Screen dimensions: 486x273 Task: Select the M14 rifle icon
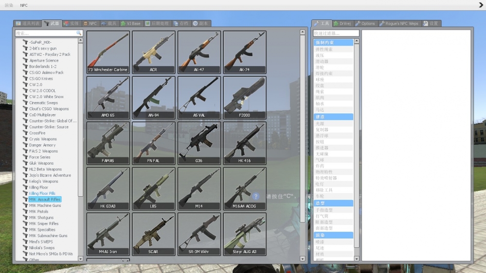(199, 188)
